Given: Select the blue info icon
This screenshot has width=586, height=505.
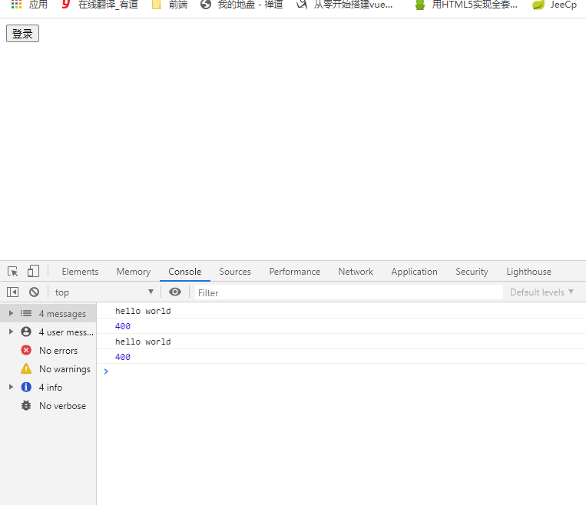Looking at the screenshot, I should pyautogui.click(x=26, y=387).
